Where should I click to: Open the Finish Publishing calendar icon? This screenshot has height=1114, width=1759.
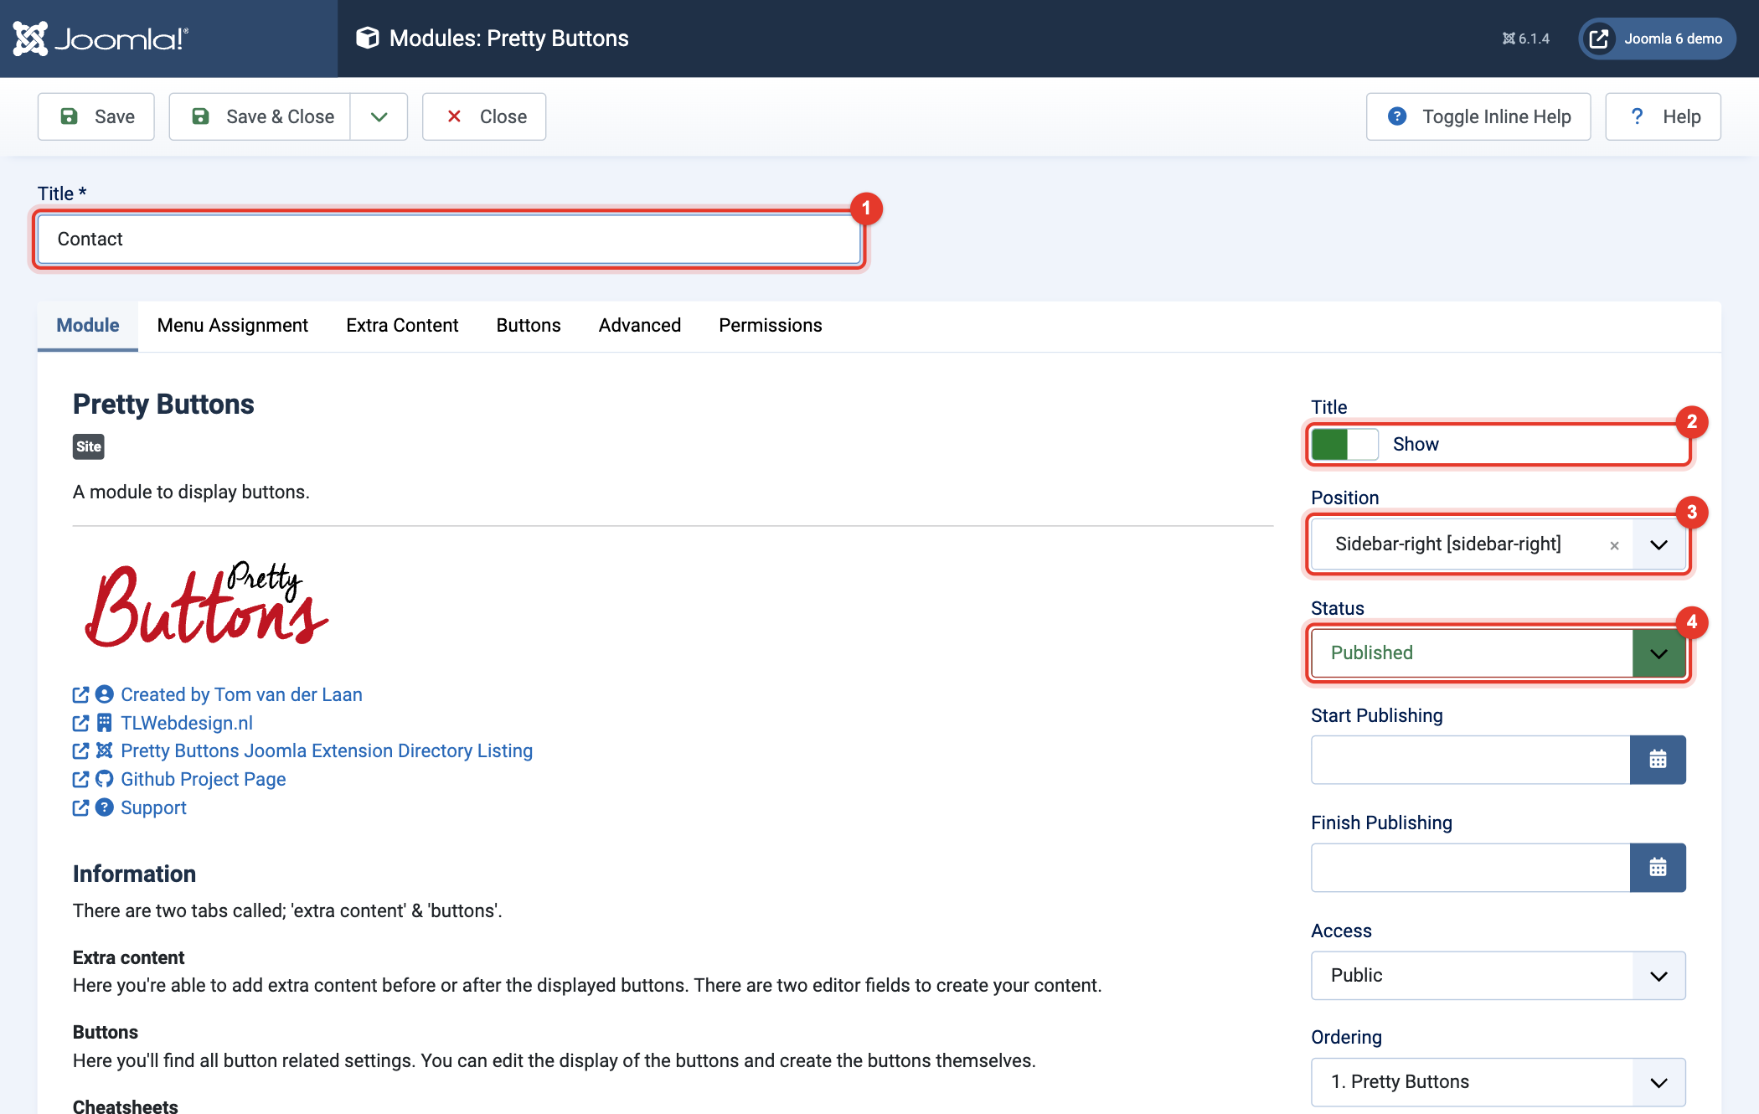tap(1658, 868)
